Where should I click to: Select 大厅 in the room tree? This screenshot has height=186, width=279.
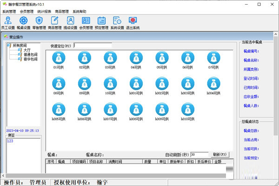(x=27, y=50)
